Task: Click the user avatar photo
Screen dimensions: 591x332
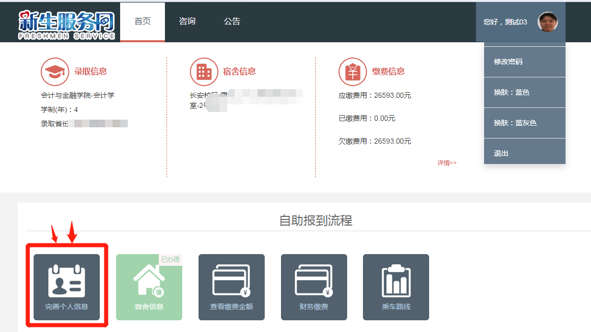Action: pos(548,22)
